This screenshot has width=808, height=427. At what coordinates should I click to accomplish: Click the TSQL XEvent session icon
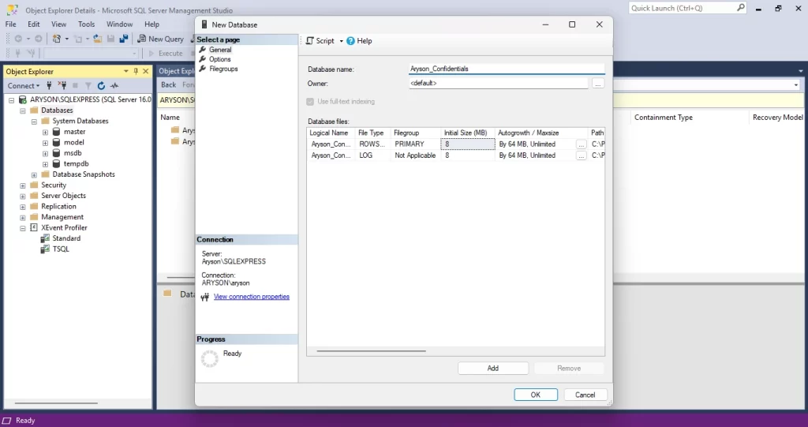pos(45,249)
